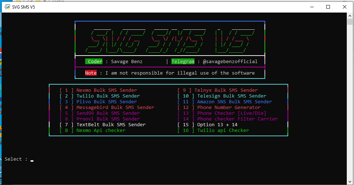Click the Select input prompt cursor
Viewport: 354px width, 185px height.
click(x=32, y=160)
